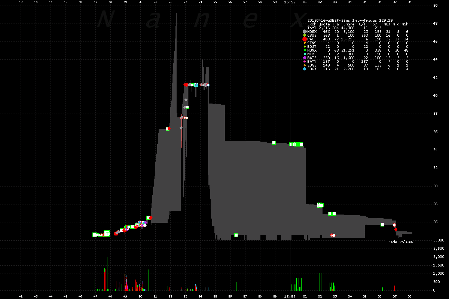449x299 pixels.
Task: Click the green NQNX square marker
Action: 305,50
